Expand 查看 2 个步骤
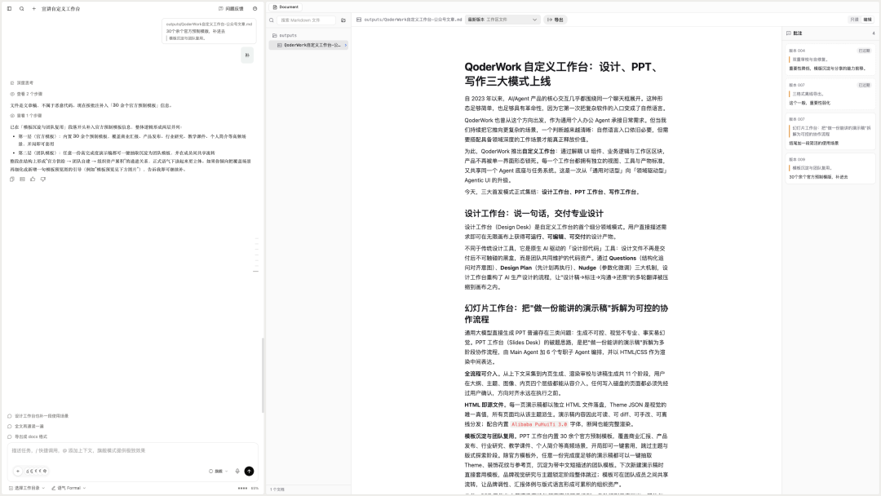 [x=26, y=94]
